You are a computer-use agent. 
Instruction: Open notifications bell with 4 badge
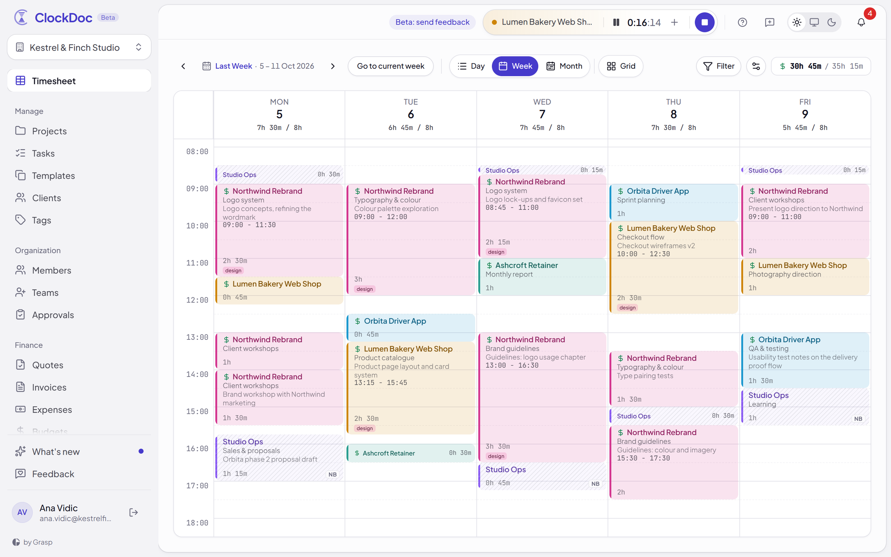point(861,22)
